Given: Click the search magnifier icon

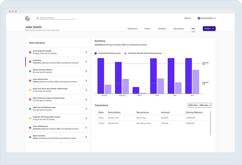Looking at the screenshot, I should tap(38, 18).
